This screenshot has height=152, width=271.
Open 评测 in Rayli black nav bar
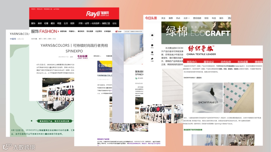tap(81, 23)
